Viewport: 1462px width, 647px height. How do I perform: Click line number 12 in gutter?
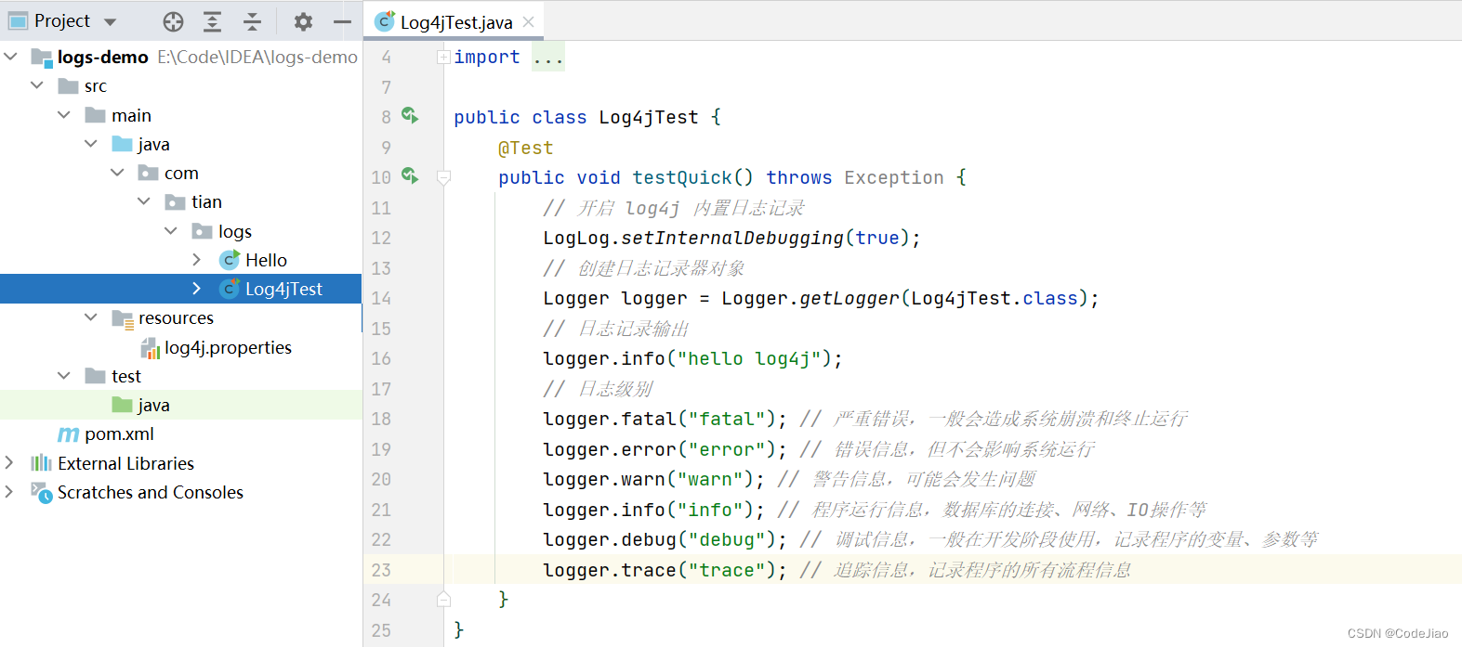click(x=381, y=238)
